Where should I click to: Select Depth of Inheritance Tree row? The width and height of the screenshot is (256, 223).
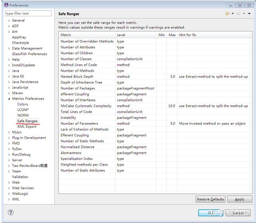pos(154,82)
